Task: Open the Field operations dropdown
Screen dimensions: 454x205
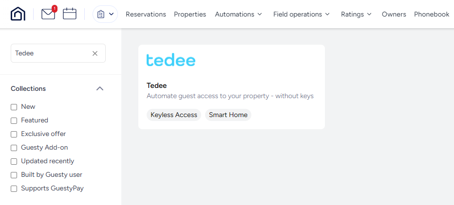Action: 302,14
